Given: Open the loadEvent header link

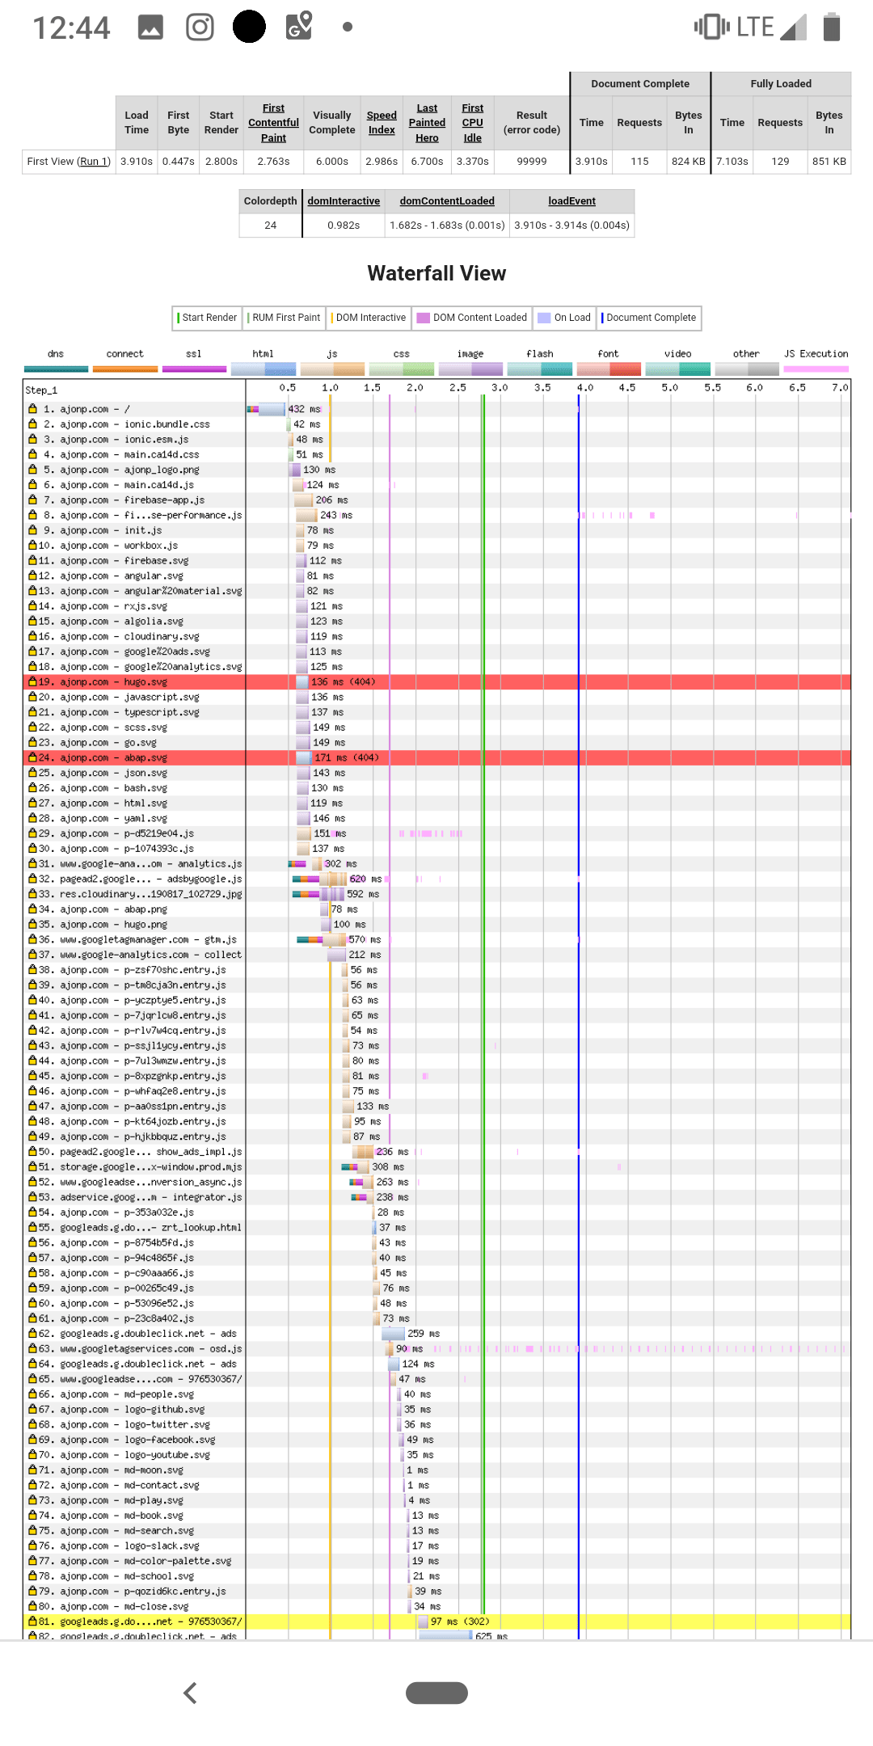Looking at the screenshot, I should pos(571,201).
